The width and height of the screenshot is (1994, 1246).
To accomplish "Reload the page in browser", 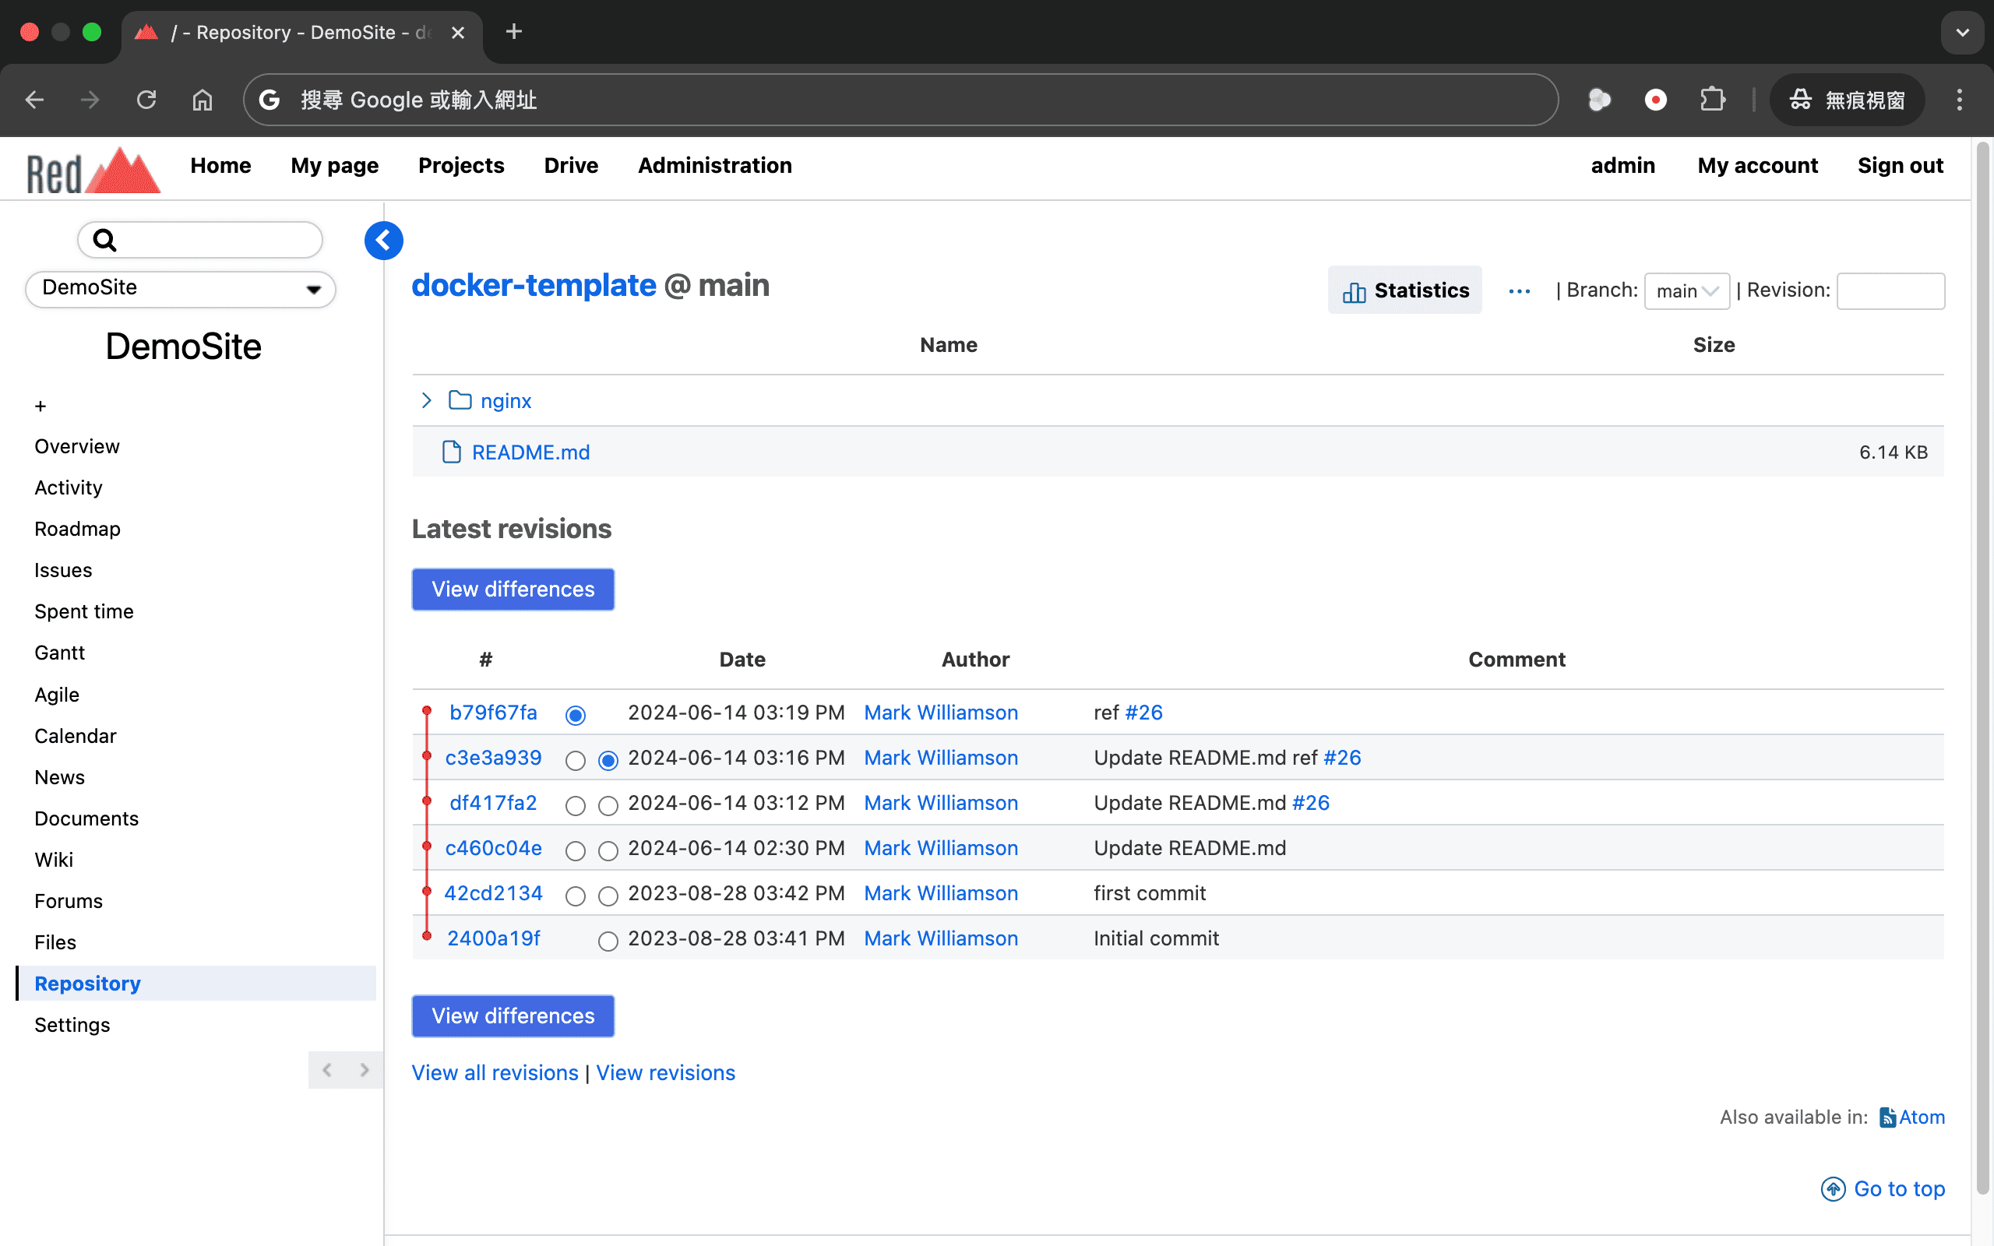I will pos(146,100).
